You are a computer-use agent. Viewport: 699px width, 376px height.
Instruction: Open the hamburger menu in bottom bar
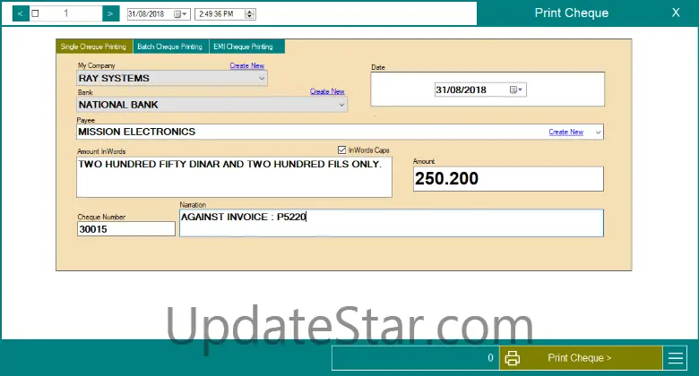click(676, 358)
